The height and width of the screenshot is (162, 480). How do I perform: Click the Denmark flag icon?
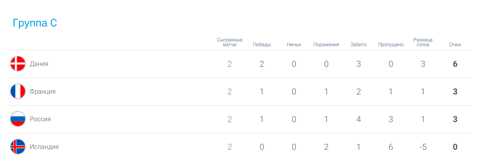(18, 64)
